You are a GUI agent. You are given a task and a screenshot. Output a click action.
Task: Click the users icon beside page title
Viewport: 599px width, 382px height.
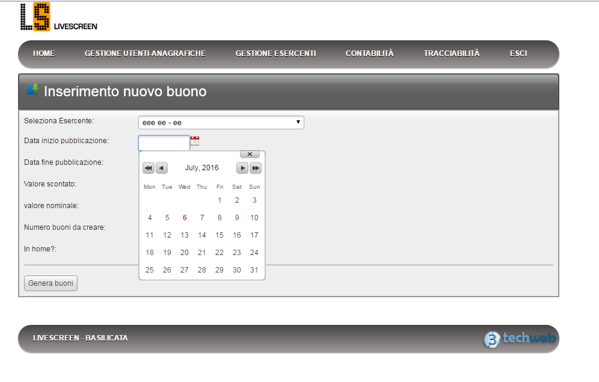[32, 90]
